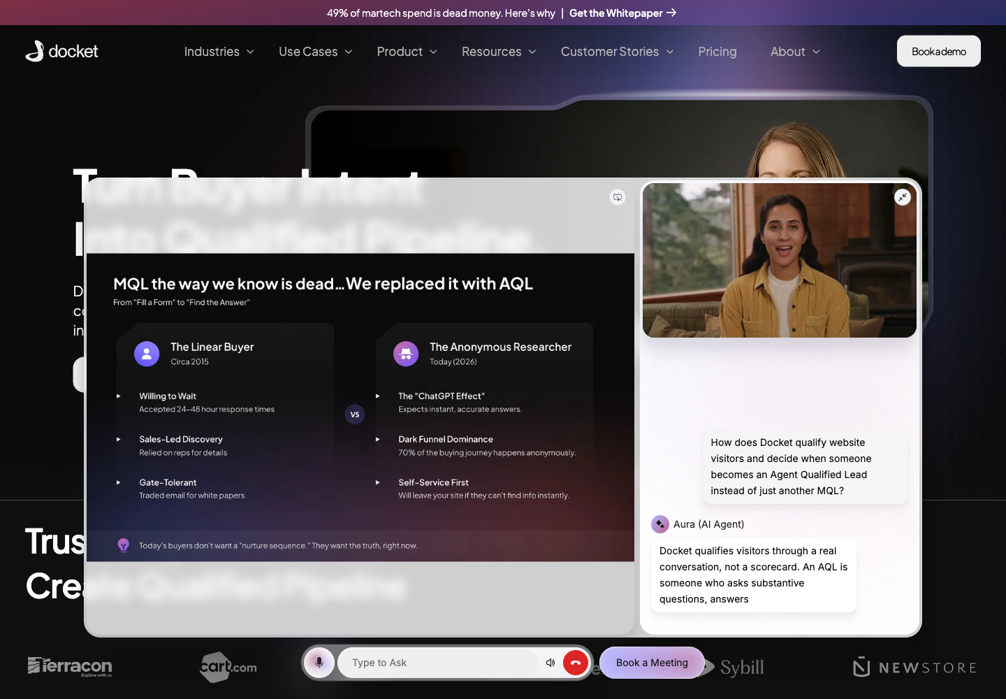Click the Will leave your site text
This screenshot has width=1006, height=699.
click(x=483, y=496)
